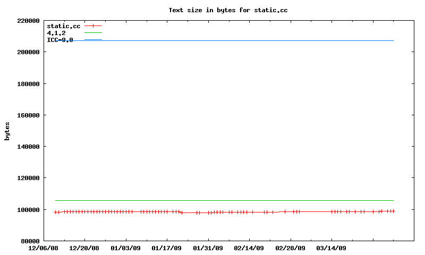Click the 02/14/09 date on x-axis

[x=249, y=248]
